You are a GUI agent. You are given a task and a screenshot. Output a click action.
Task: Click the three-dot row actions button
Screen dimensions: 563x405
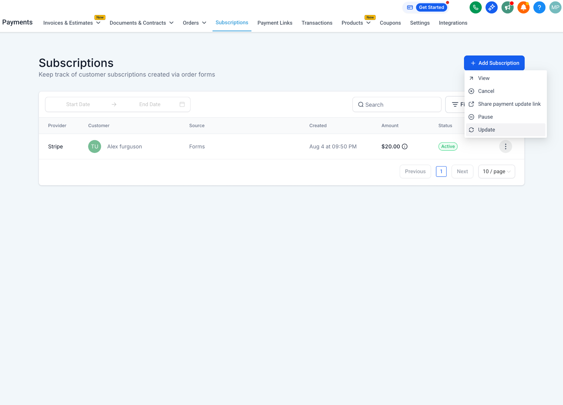pyautogui.click(x=505, y=147)
